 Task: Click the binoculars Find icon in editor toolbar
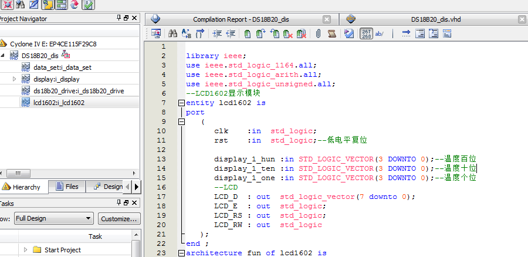[x=172, y=33]
